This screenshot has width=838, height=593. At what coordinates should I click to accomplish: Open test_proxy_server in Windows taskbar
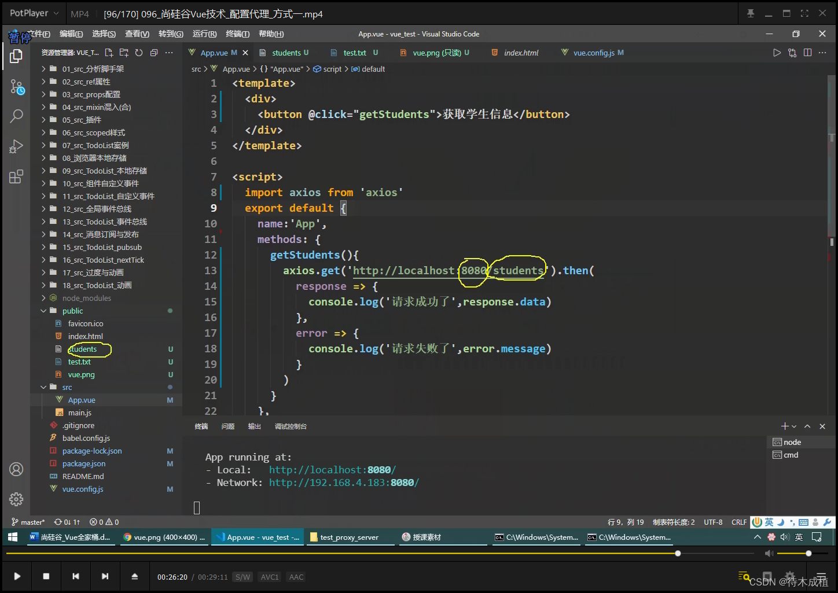click(x=350, y=537)
